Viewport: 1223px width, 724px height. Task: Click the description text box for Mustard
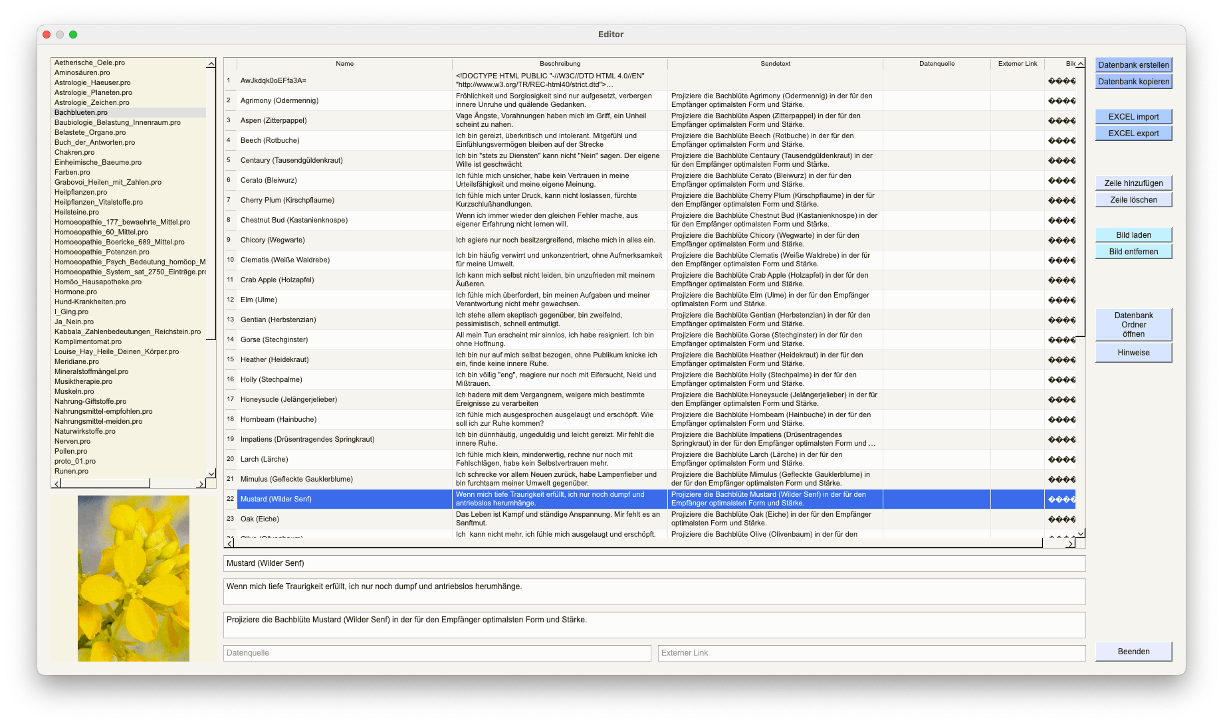click(x=654, y=591)
